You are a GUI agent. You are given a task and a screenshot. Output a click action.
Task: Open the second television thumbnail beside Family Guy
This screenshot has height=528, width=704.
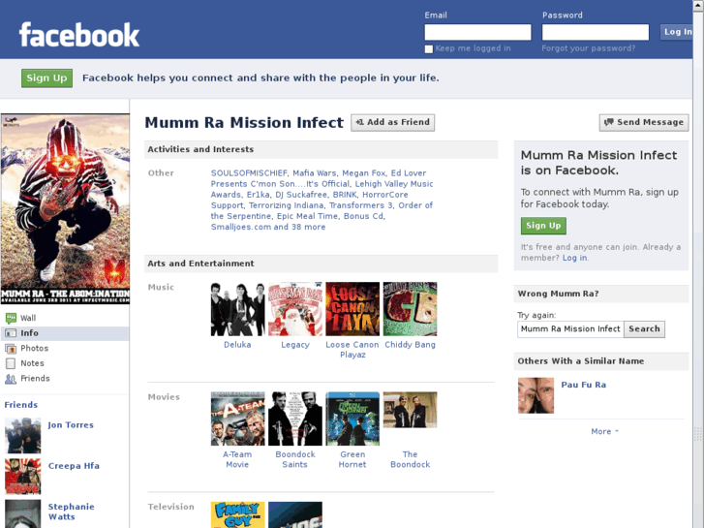(295, 514)
